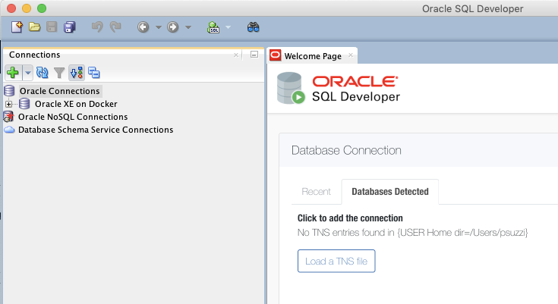Click the Oracle Connections database icon
The image size is (558, 304).
click(9, 91)
